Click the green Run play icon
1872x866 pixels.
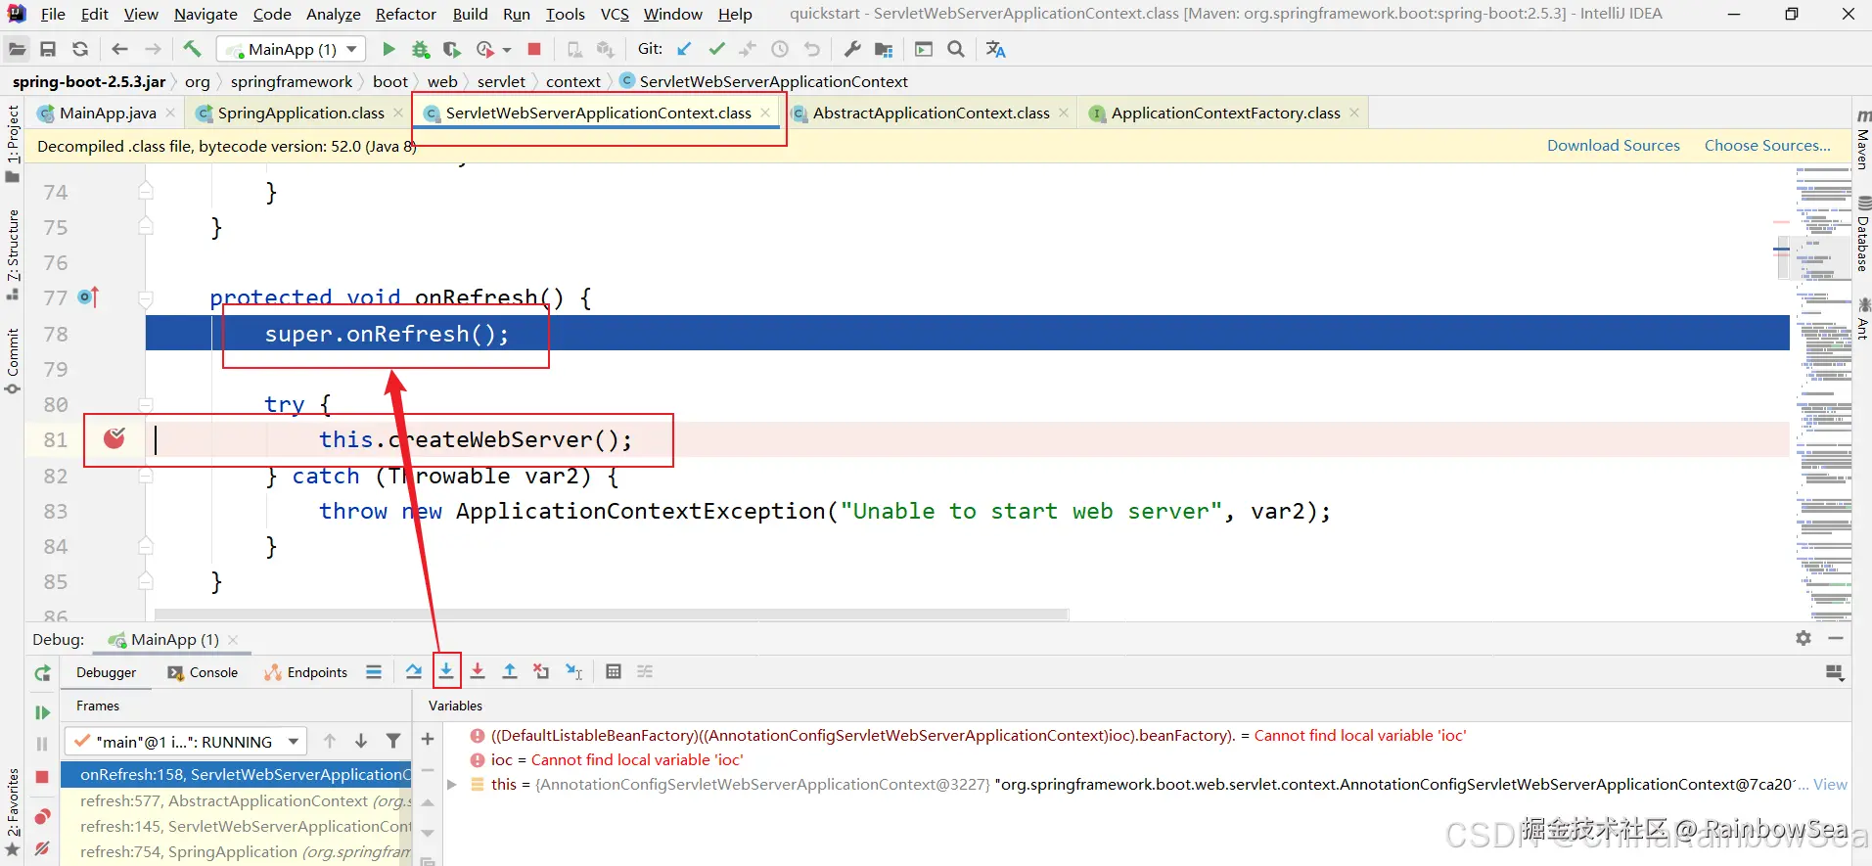click(388, 49)
